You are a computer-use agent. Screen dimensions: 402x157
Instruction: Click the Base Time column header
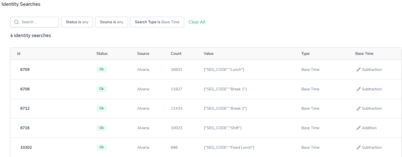point(364,54)
